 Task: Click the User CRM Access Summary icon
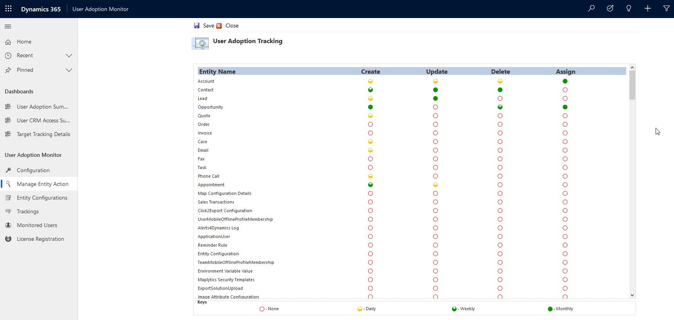coord(8,120)
